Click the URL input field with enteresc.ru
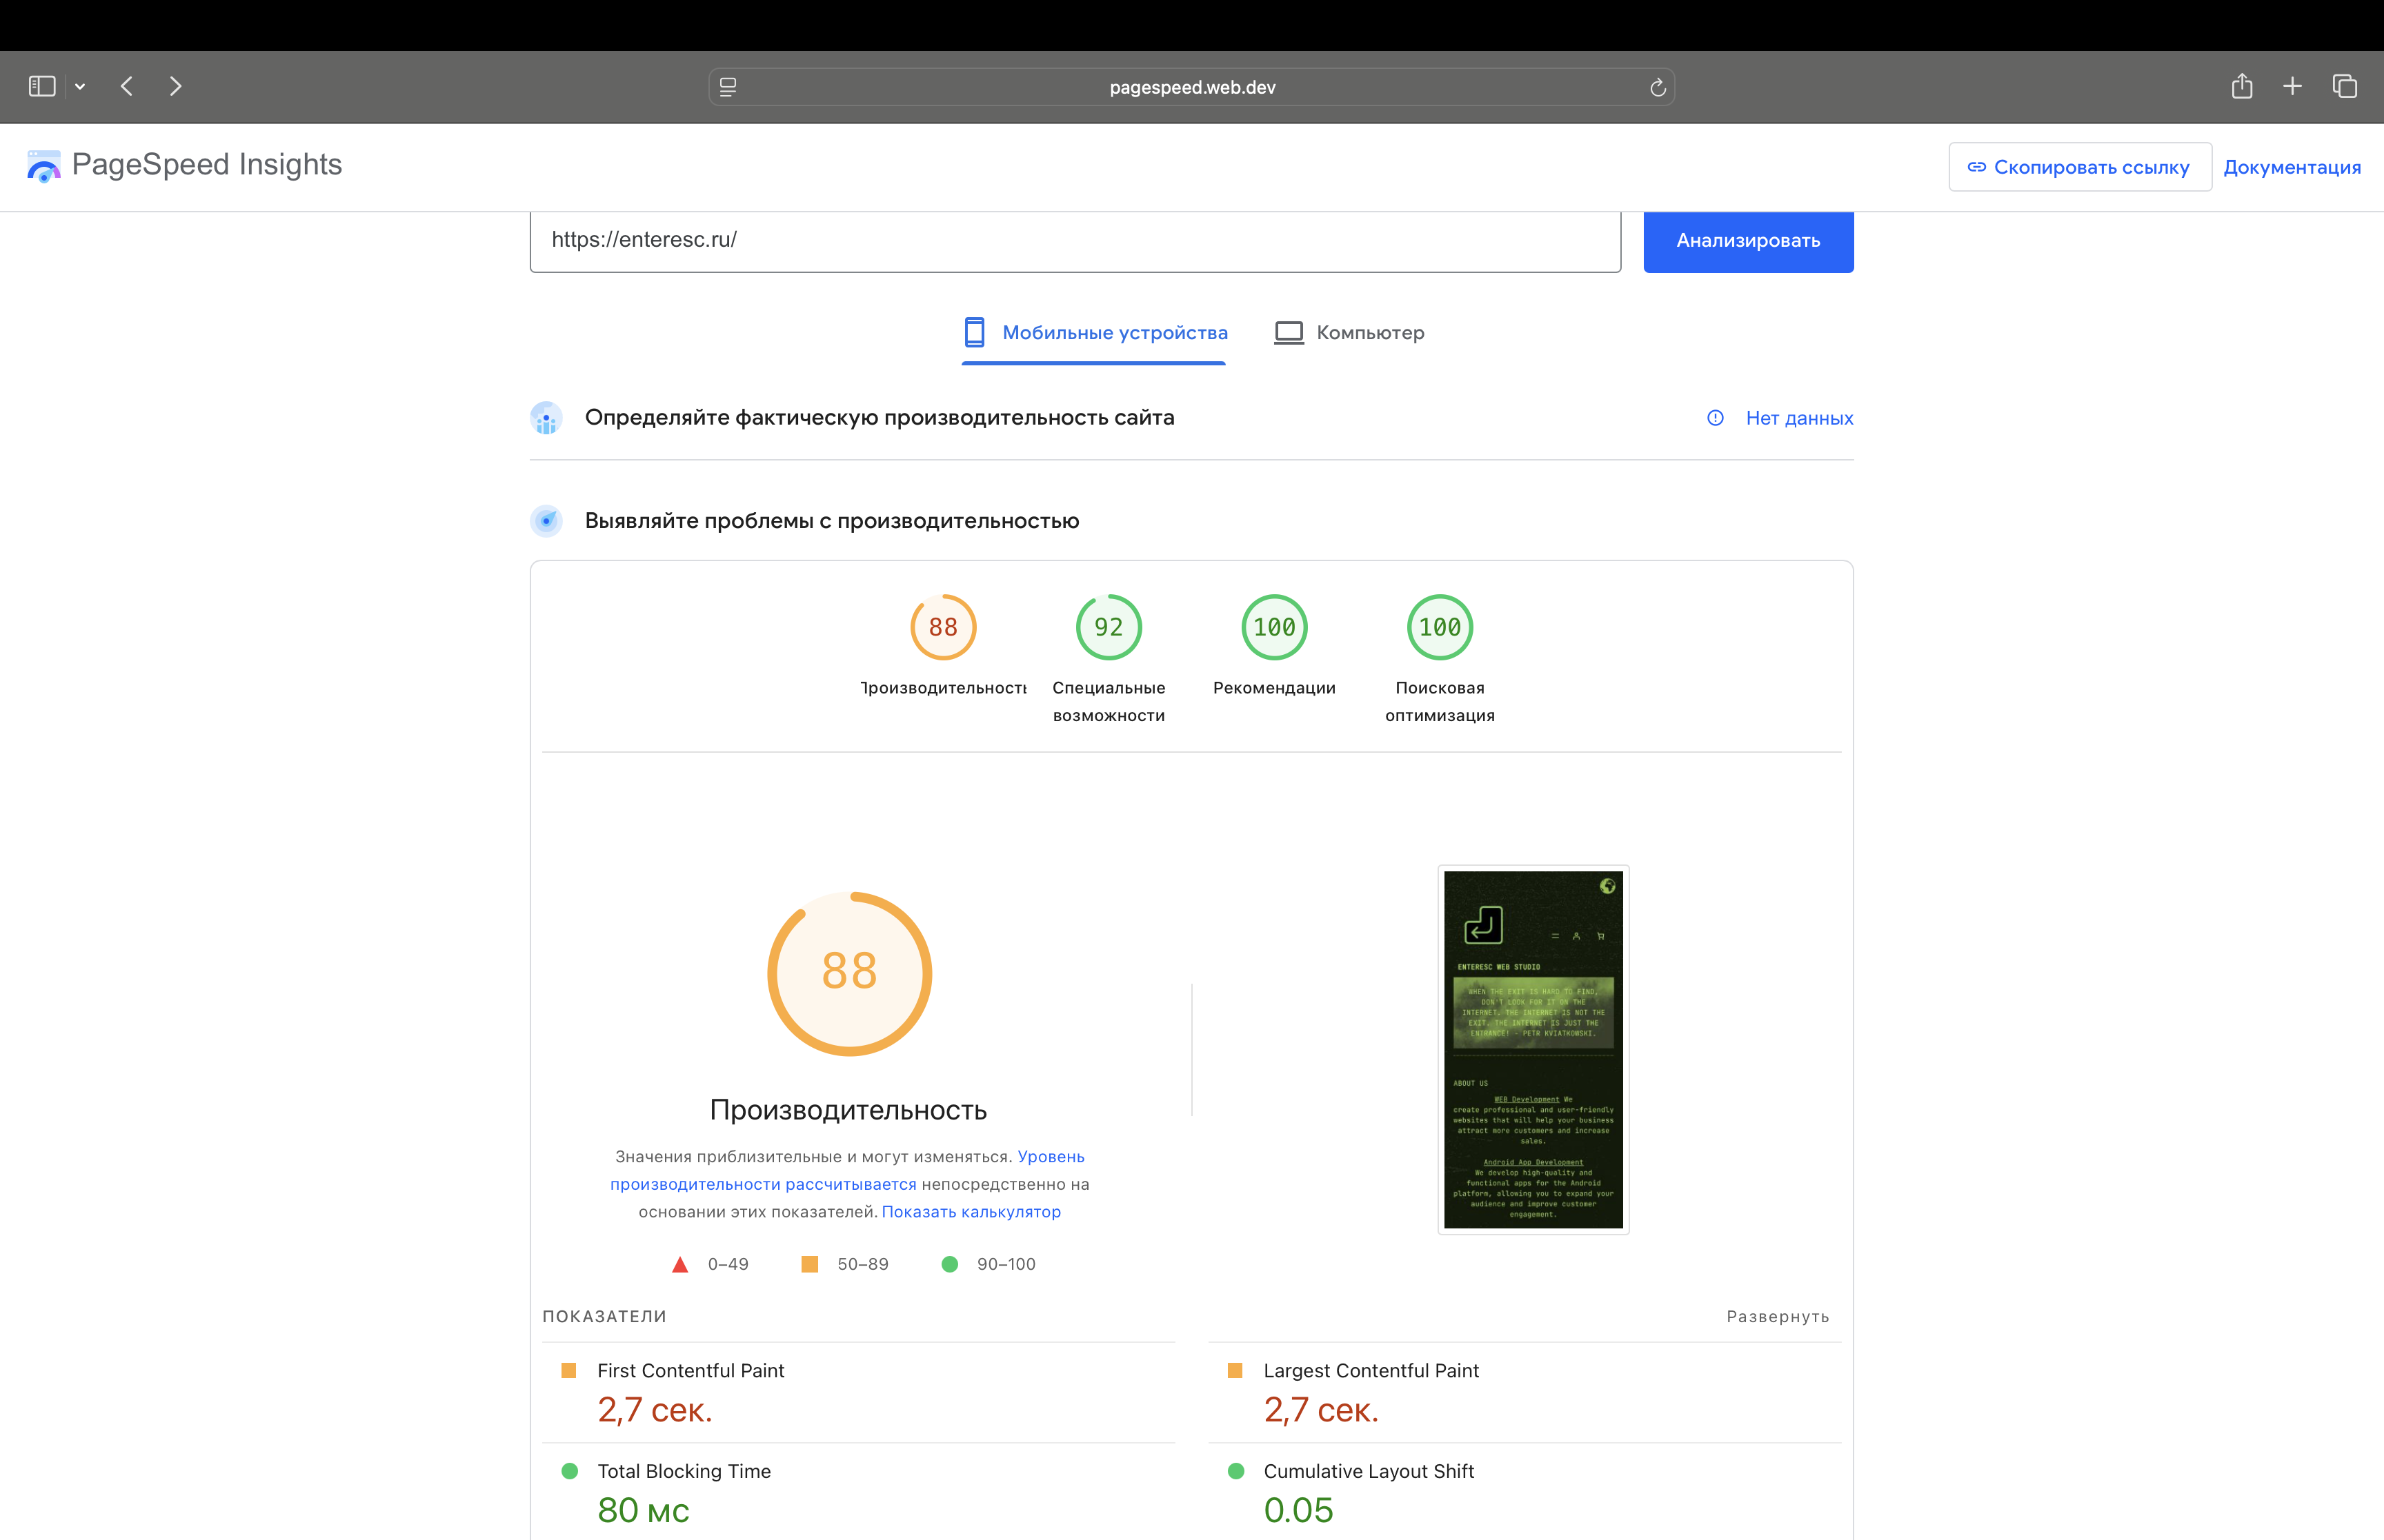 pyautogui.click(x=1075, y=240)
